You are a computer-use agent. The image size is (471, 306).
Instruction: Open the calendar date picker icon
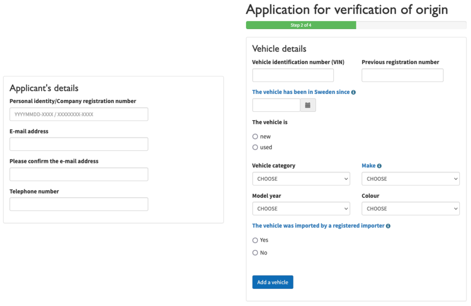[x=308, y=105]
